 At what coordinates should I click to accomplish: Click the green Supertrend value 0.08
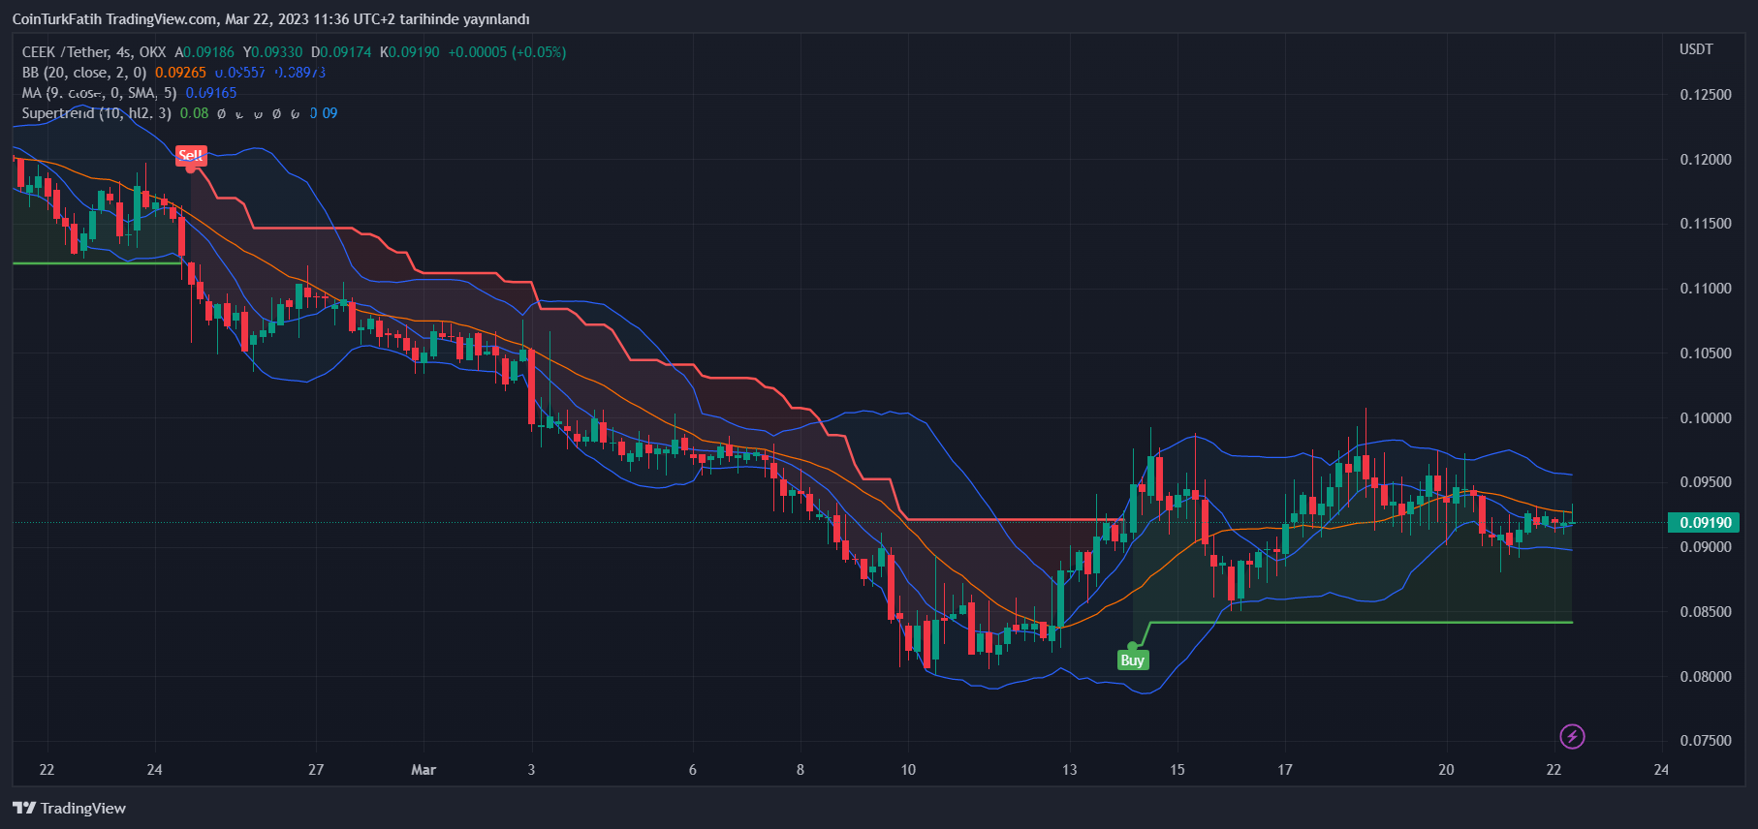coord(194,113)
